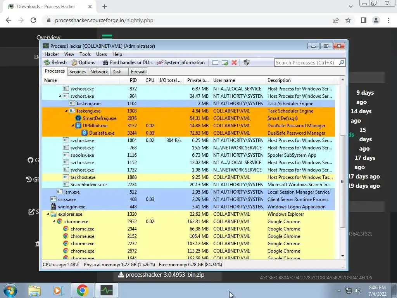Click the red X terminate icon
397x298 pixels.
point(234,62)
